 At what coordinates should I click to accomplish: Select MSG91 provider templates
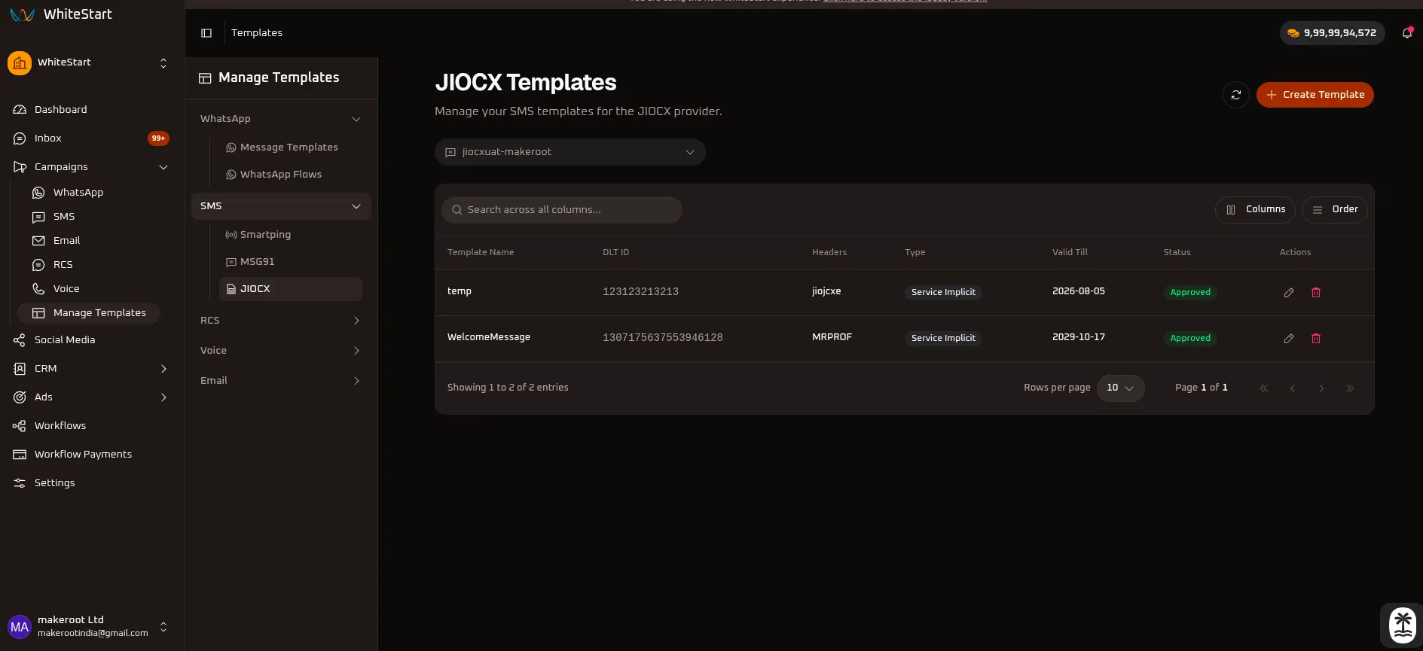pos(290,262)
